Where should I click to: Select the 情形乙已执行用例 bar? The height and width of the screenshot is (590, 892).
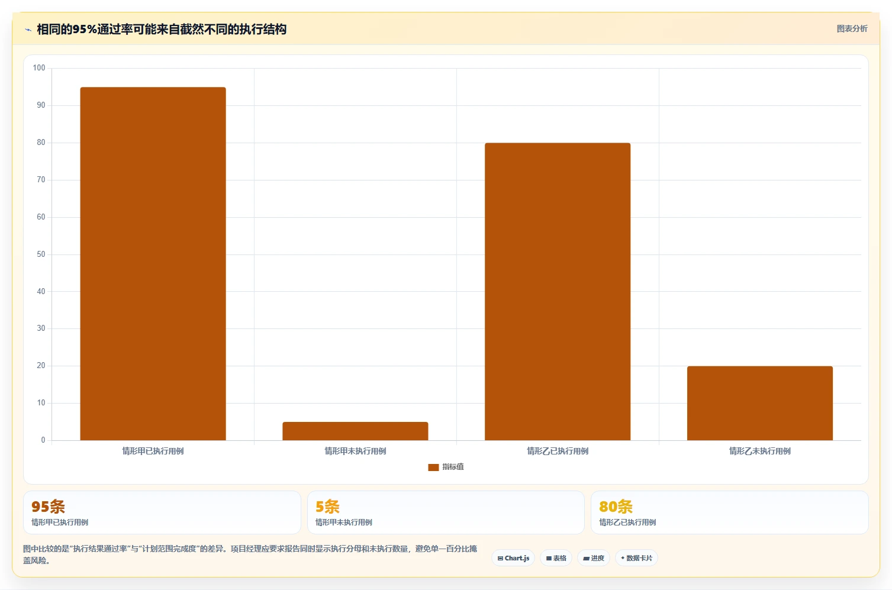pos(558,292)
